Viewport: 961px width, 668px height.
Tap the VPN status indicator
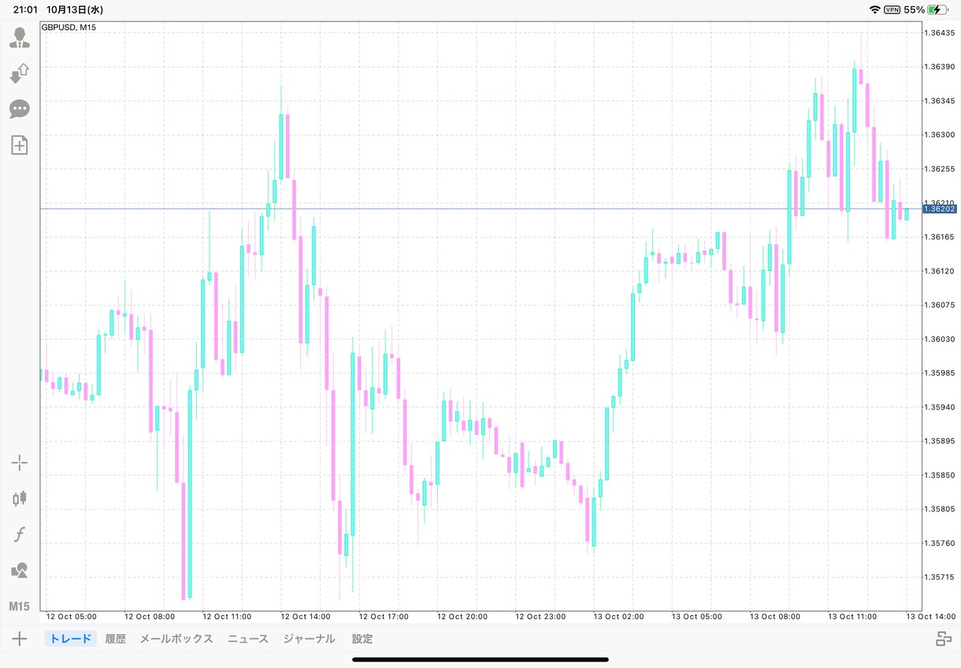click(892, 9)
